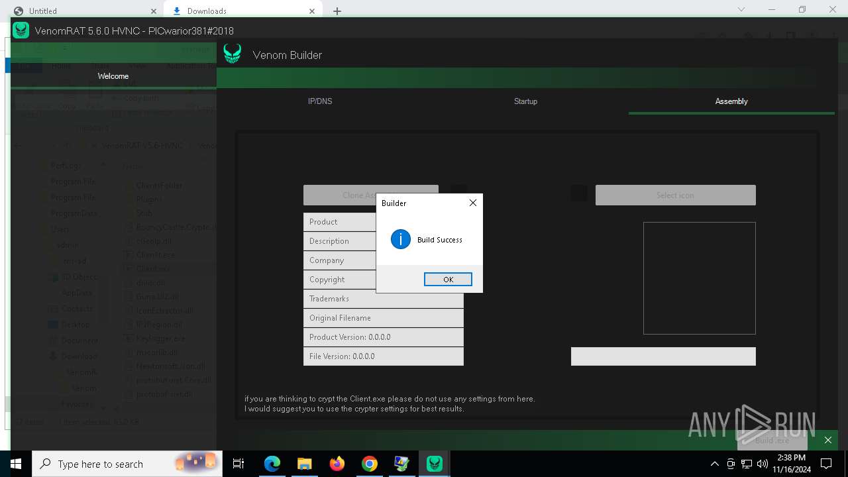Click OK in the Builder dialog
848x477 pixels.
pos(448,280)
